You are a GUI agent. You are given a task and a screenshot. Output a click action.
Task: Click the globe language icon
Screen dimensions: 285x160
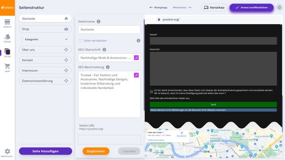tap(280, 7)
